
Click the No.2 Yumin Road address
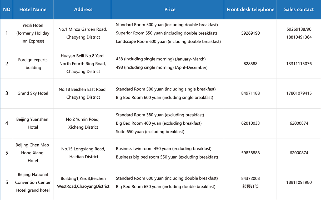point(83,123)
